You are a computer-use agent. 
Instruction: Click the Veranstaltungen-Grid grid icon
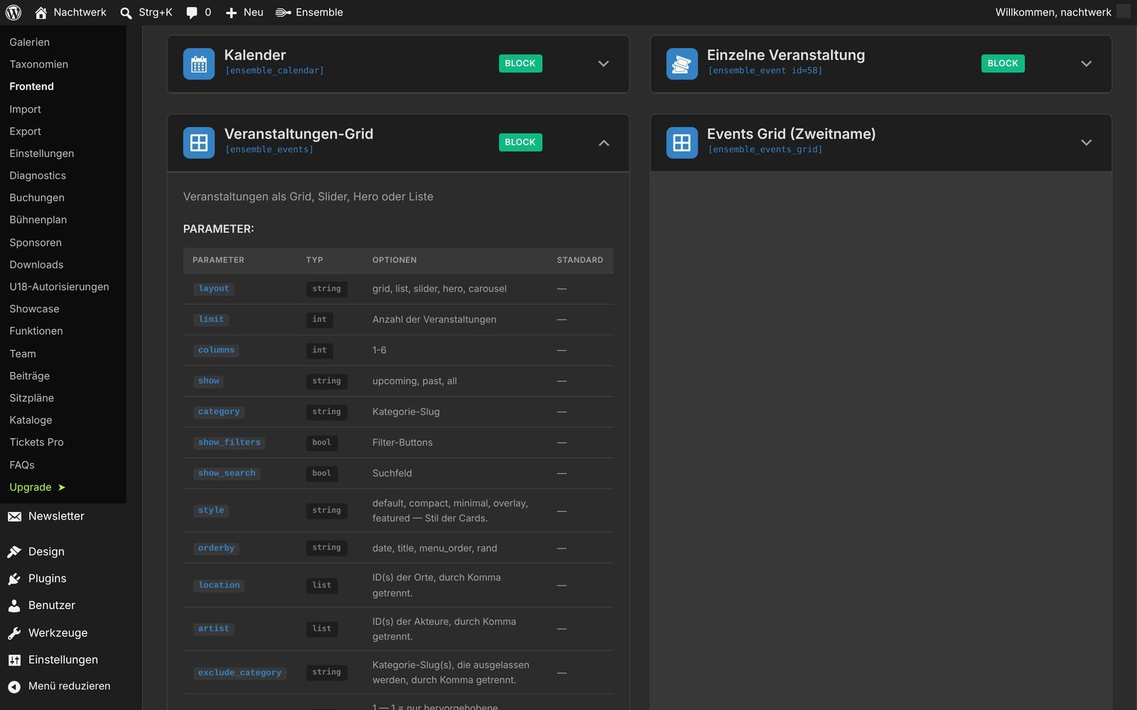[x=199, y=143]
